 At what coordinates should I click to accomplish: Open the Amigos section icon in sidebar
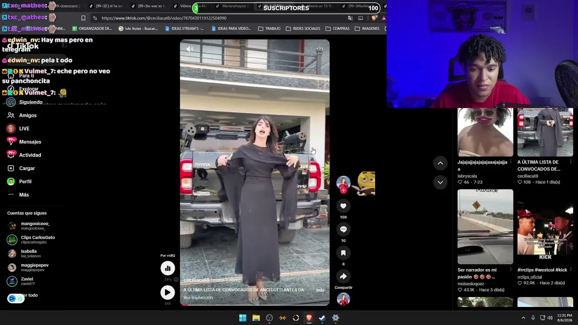(11, 115)
